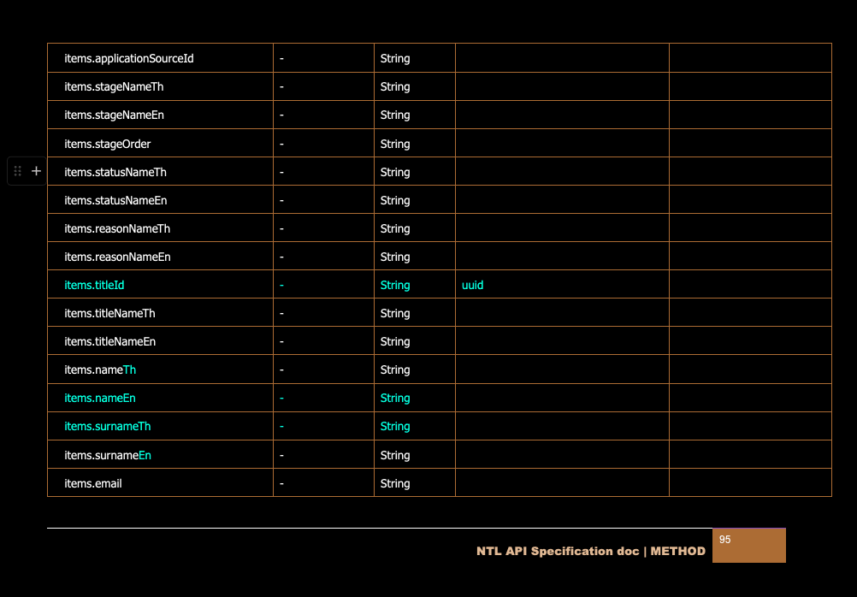
Task: Click the items.reasonNameEn cell
Action: coord(117,257)
